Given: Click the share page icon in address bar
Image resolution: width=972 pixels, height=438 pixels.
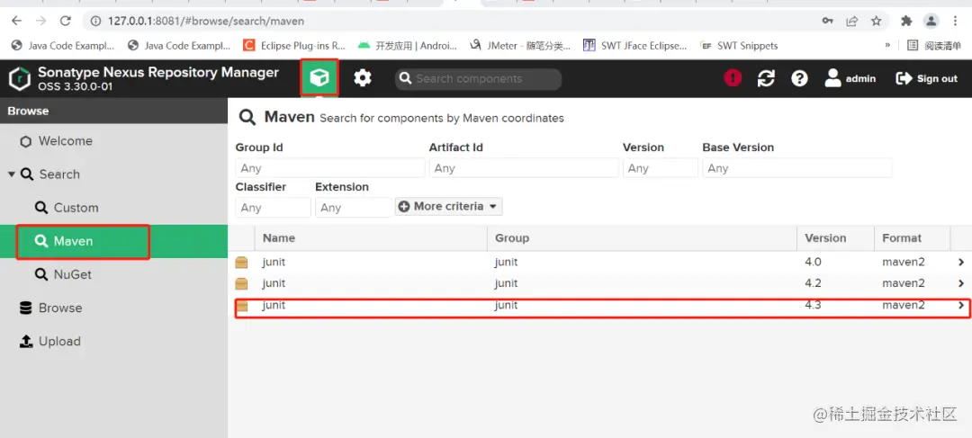Looking at the screenshot, I should (851, 21).
